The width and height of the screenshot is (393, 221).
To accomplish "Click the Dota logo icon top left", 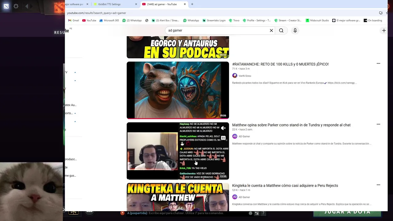I will (6, 6).
